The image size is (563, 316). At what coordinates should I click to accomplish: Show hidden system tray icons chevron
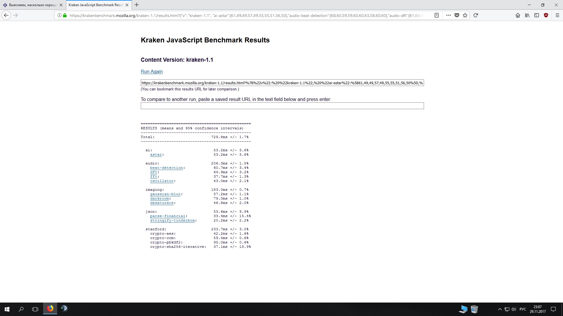point(500,309)
